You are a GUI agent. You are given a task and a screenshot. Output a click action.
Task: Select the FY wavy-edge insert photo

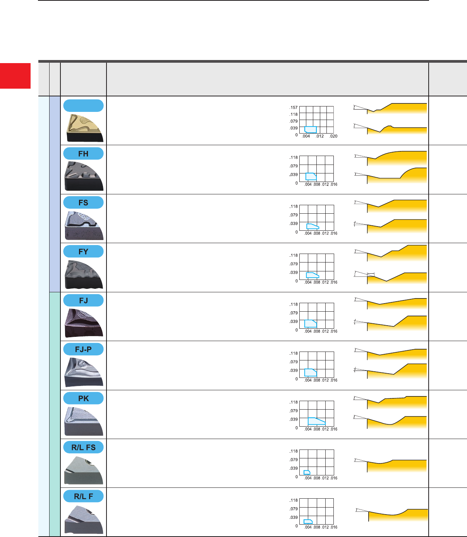(84, 274)
